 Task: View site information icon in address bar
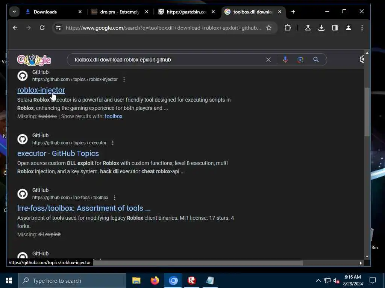coord(58,28)
